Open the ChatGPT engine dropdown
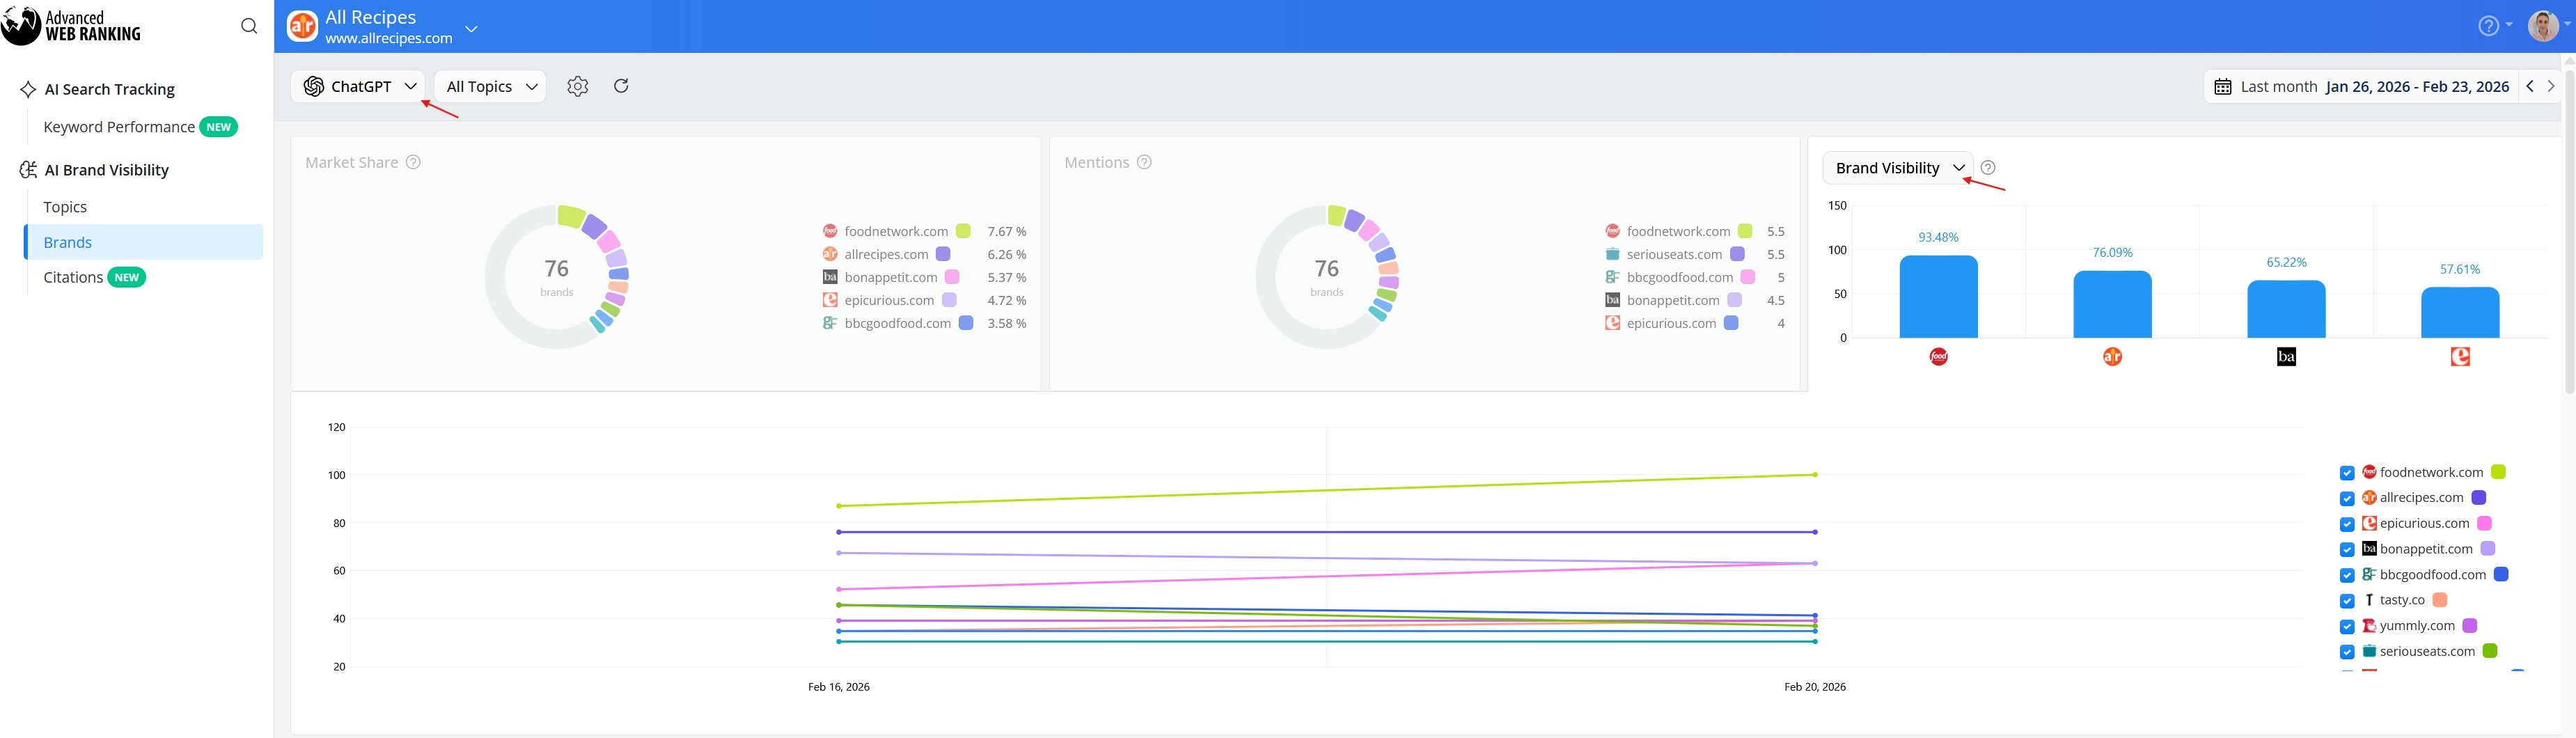 pyautogui.click(x=358, y=87)
